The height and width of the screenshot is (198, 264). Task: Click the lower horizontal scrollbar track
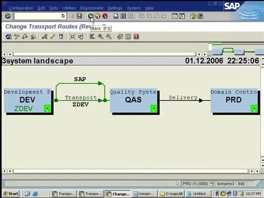(131, 171)
